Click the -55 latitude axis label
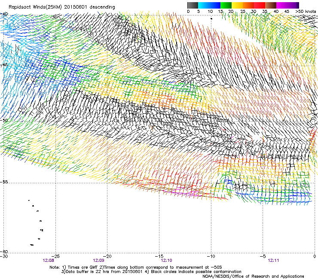318x279 pixels. pos(4,182)
